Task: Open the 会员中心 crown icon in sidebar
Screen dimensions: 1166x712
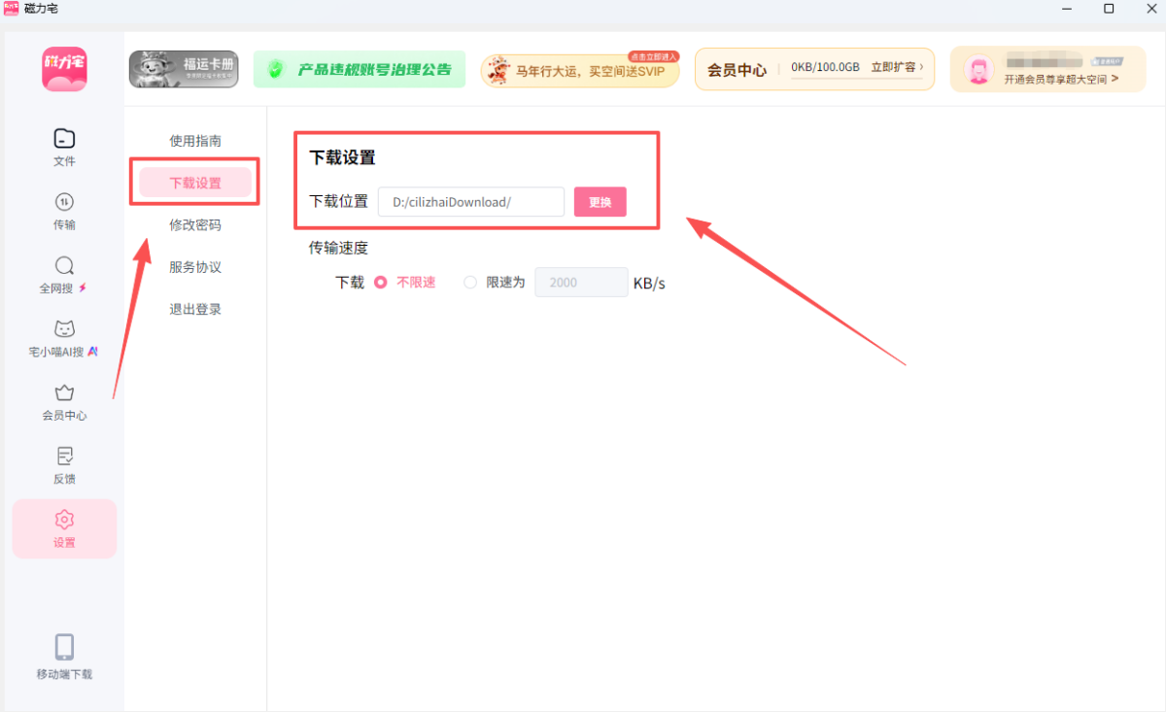Action: (x=64, y=392)
